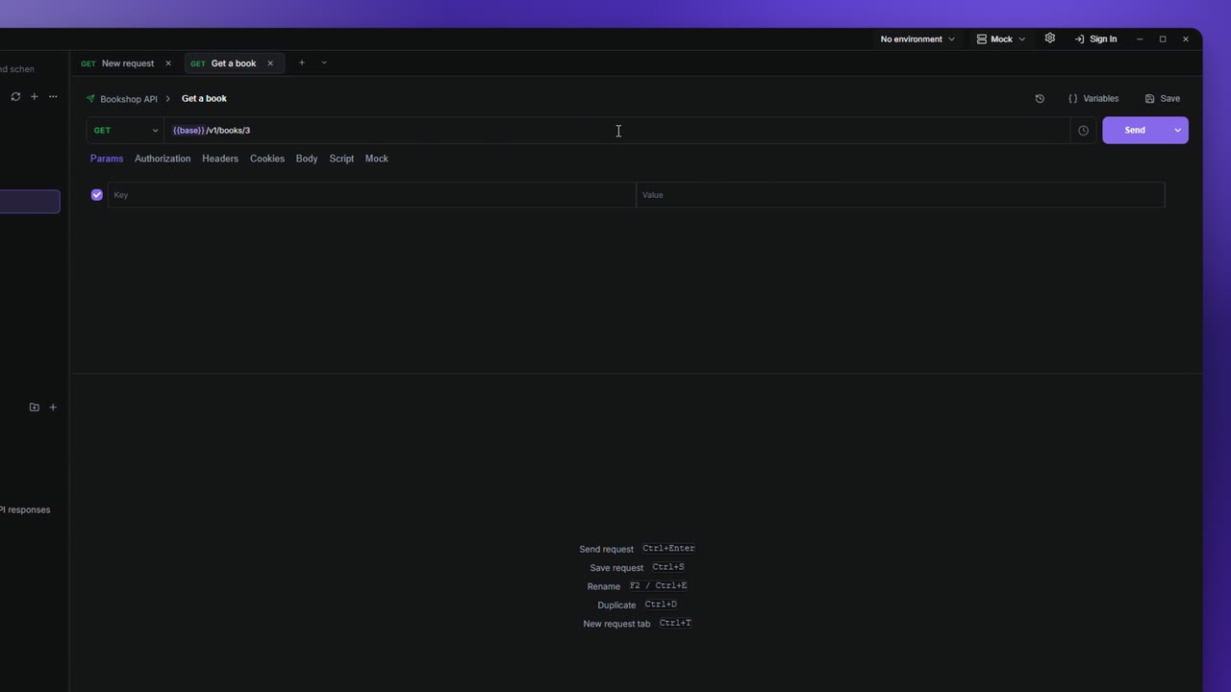Close the New request tab
The height and width of the screenshot is (692, 1231).
point(168,63)
